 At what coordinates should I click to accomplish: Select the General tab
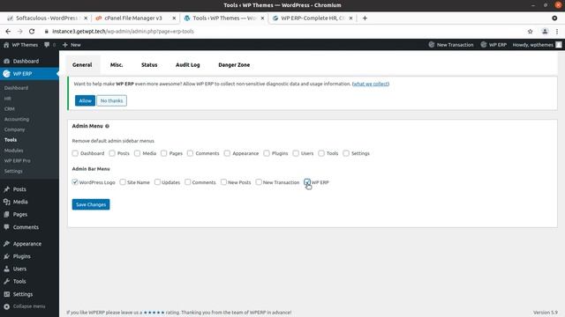coord(82,65)
